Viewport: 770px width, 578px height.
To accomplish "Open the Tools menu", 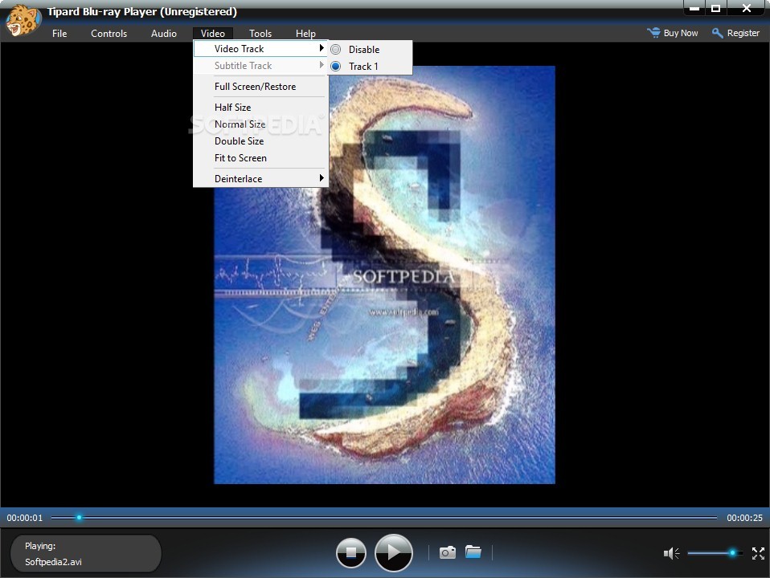I will coord(260,34).
